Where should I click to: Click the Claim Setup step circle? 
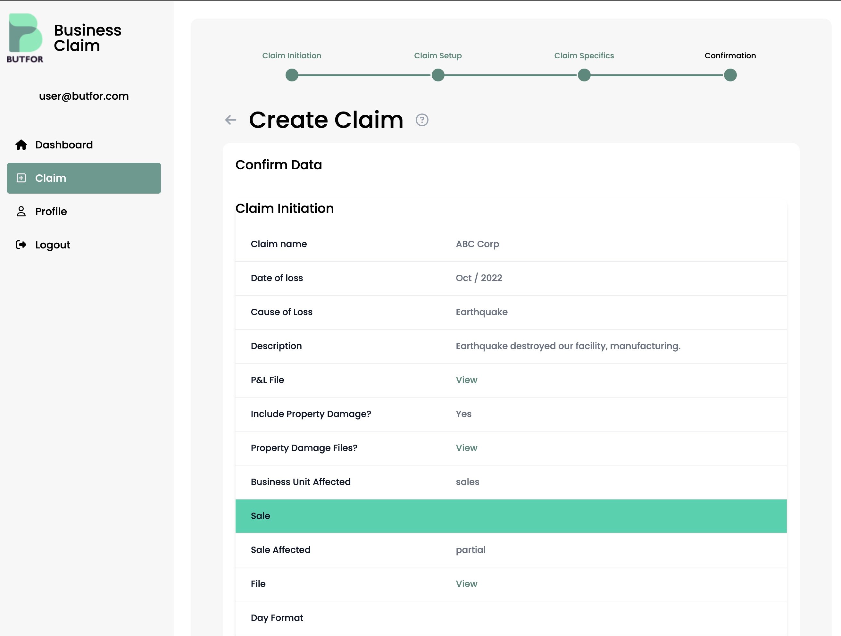pyautogui.click(x=437, y=75)
